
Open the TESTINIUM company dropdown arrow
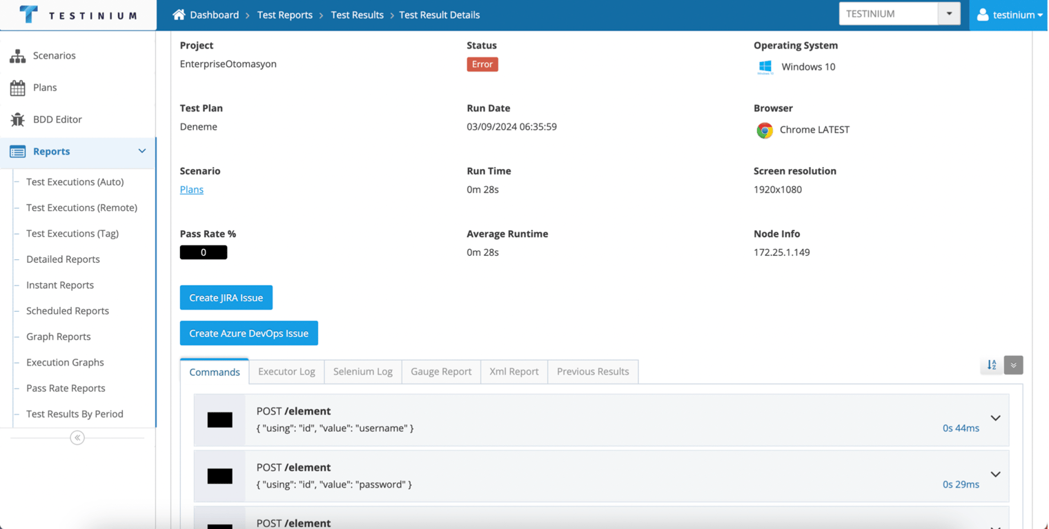[949, 14]
